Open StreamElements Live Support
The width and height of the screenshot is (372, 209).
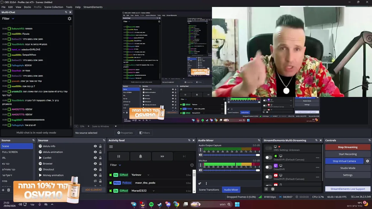[348, 189]
